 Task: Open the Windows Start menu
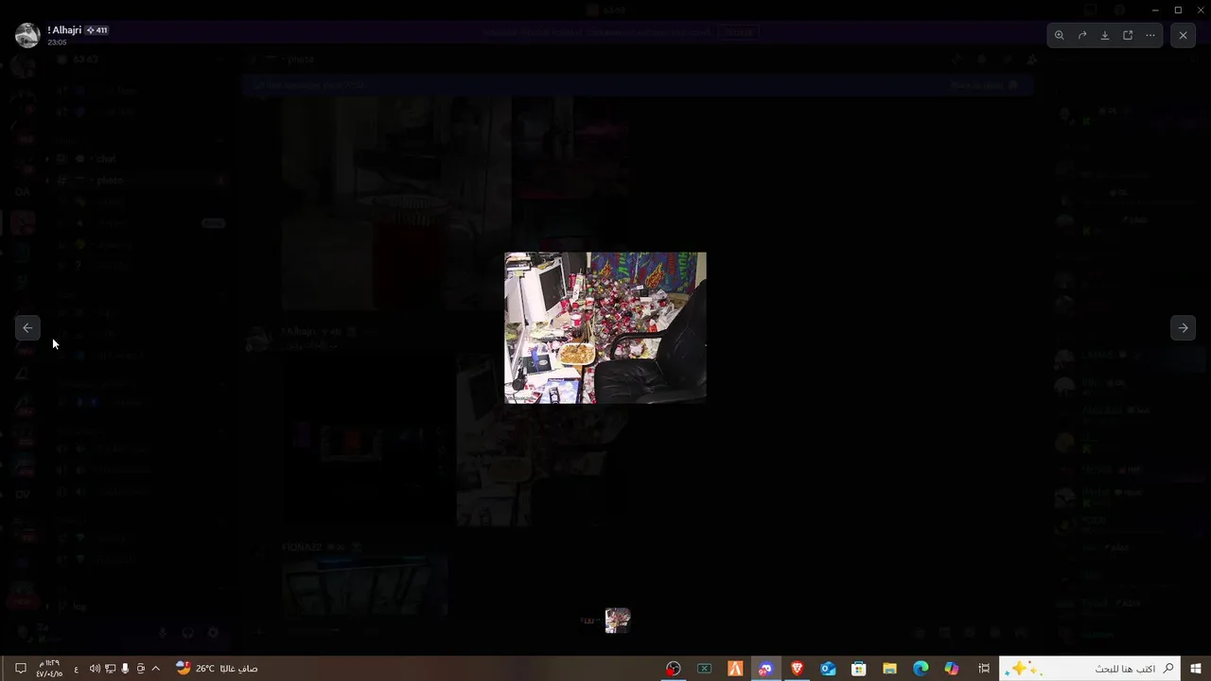[x=1196, y=669]
